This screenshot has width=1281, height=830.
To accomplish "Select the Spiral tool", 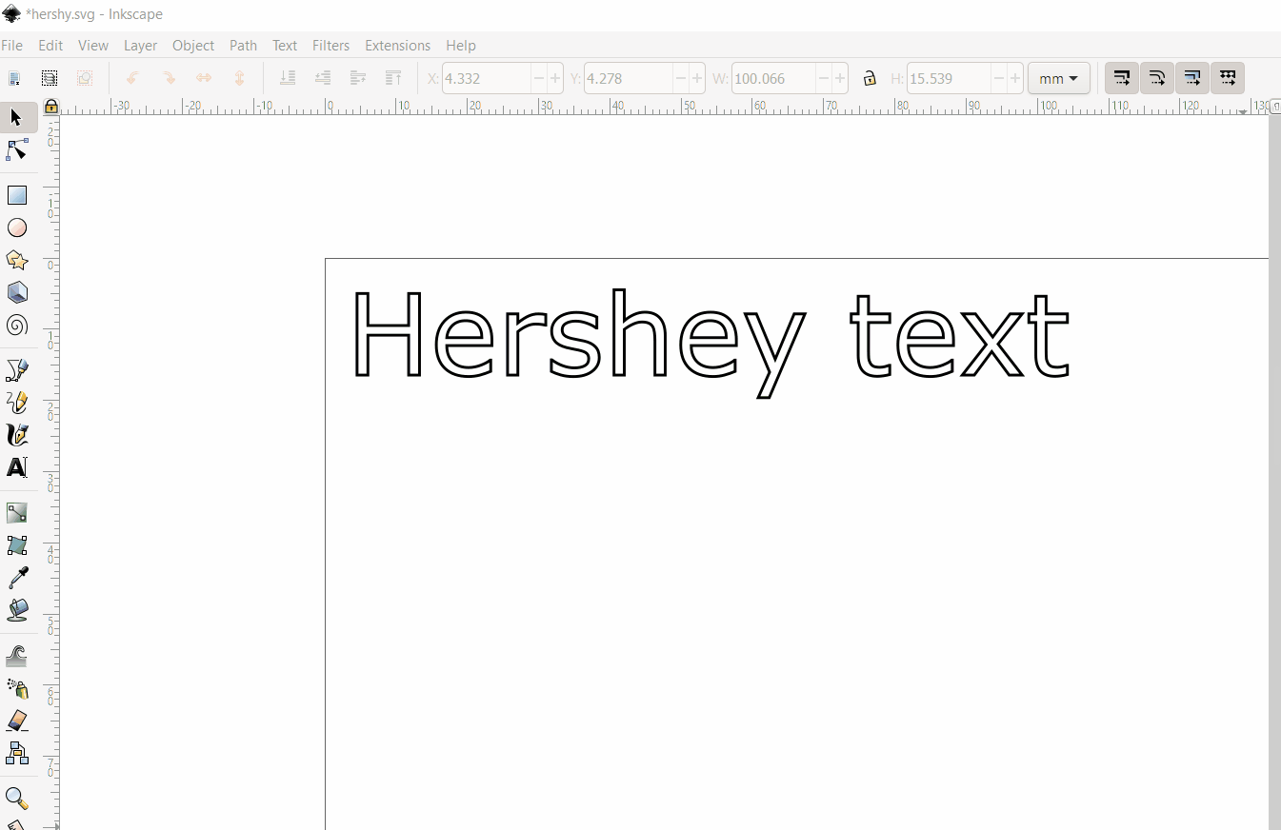I will point(17,325).
